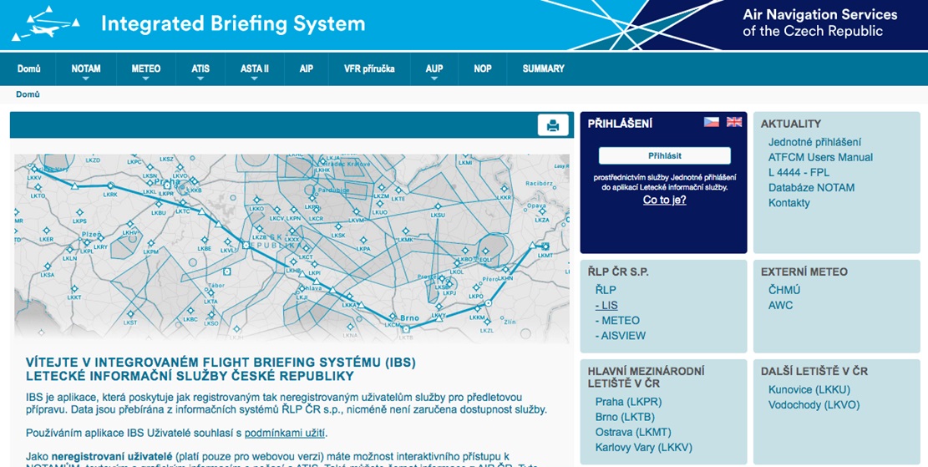This screenshot has height=467, width=928.
Task: Click the Air Navigation Services header text
Action: 819,23
